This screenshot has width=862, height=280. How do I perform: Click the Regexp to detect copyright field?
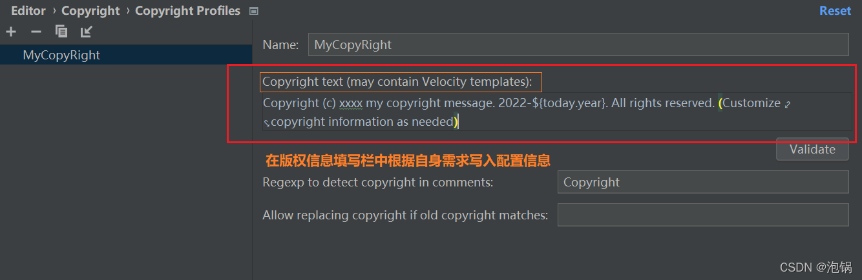703,182
